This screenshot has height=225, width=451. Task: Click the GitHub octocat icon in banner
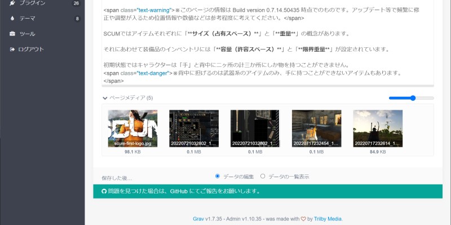click(104, 191)
